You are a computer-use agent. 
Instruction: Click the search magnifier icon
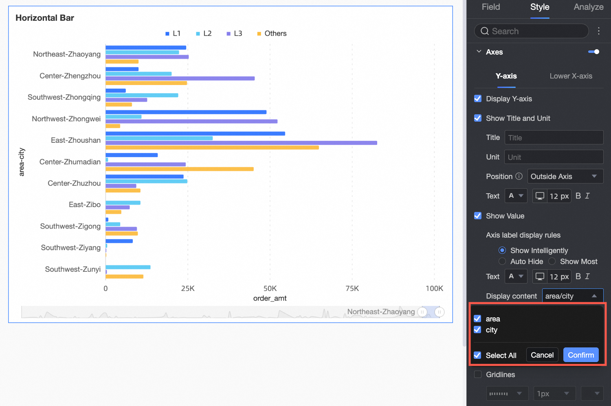[484, 31]
